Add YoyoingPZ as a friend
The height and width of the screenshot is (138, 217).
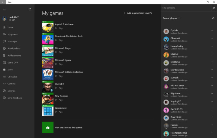tap(212, 101)
